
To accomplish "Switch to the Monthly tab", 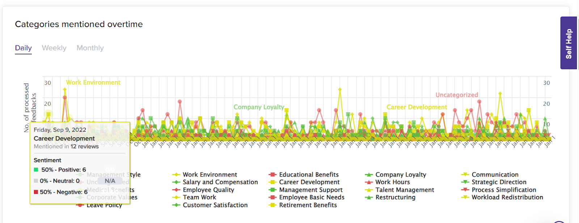I will pyautogui.click(x=90, y=48).
